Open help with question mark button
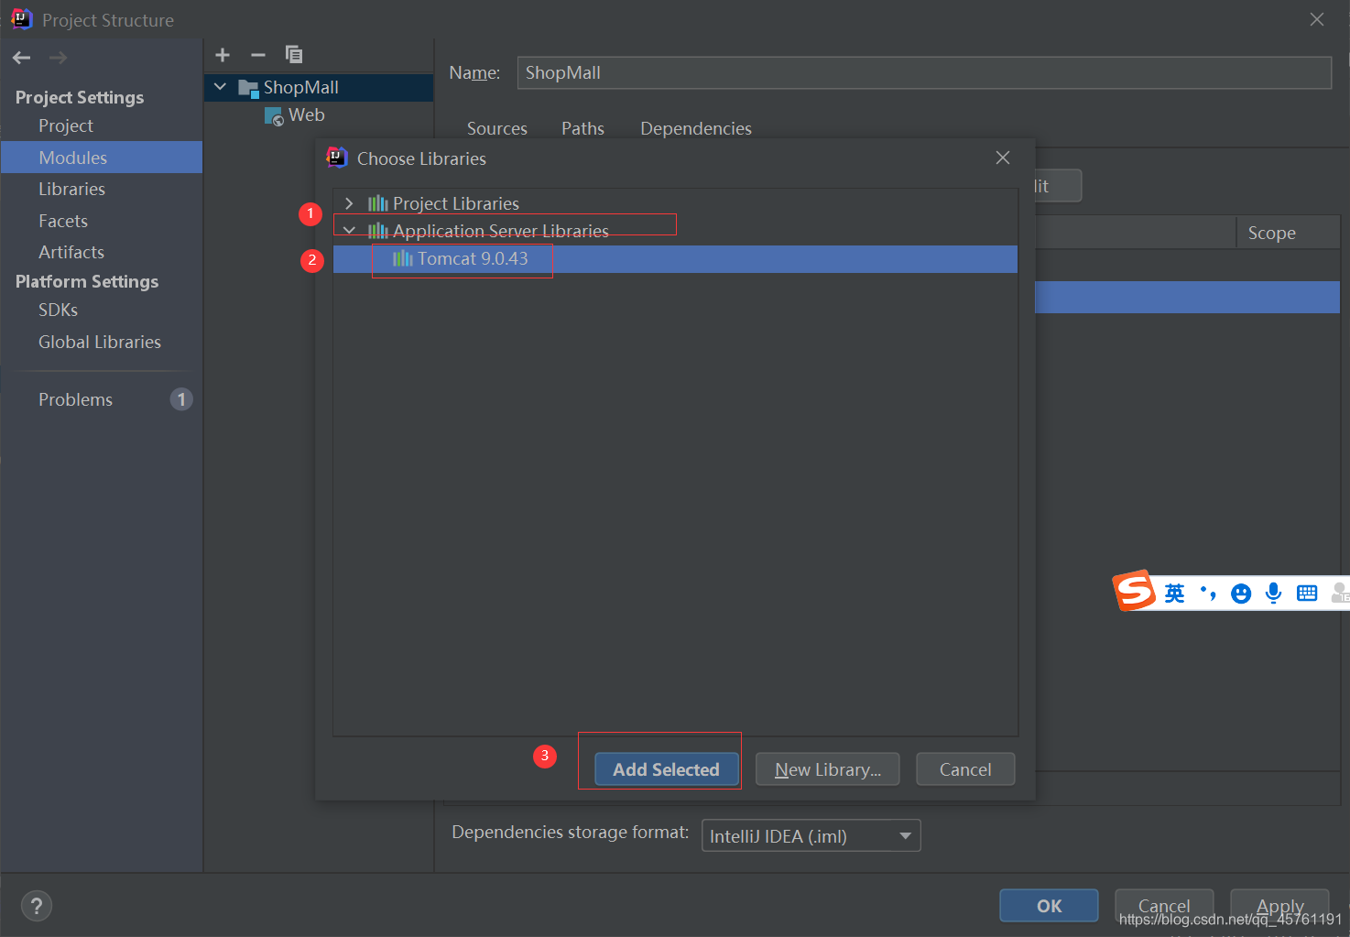1350x937 pixels. pos(36,907)
